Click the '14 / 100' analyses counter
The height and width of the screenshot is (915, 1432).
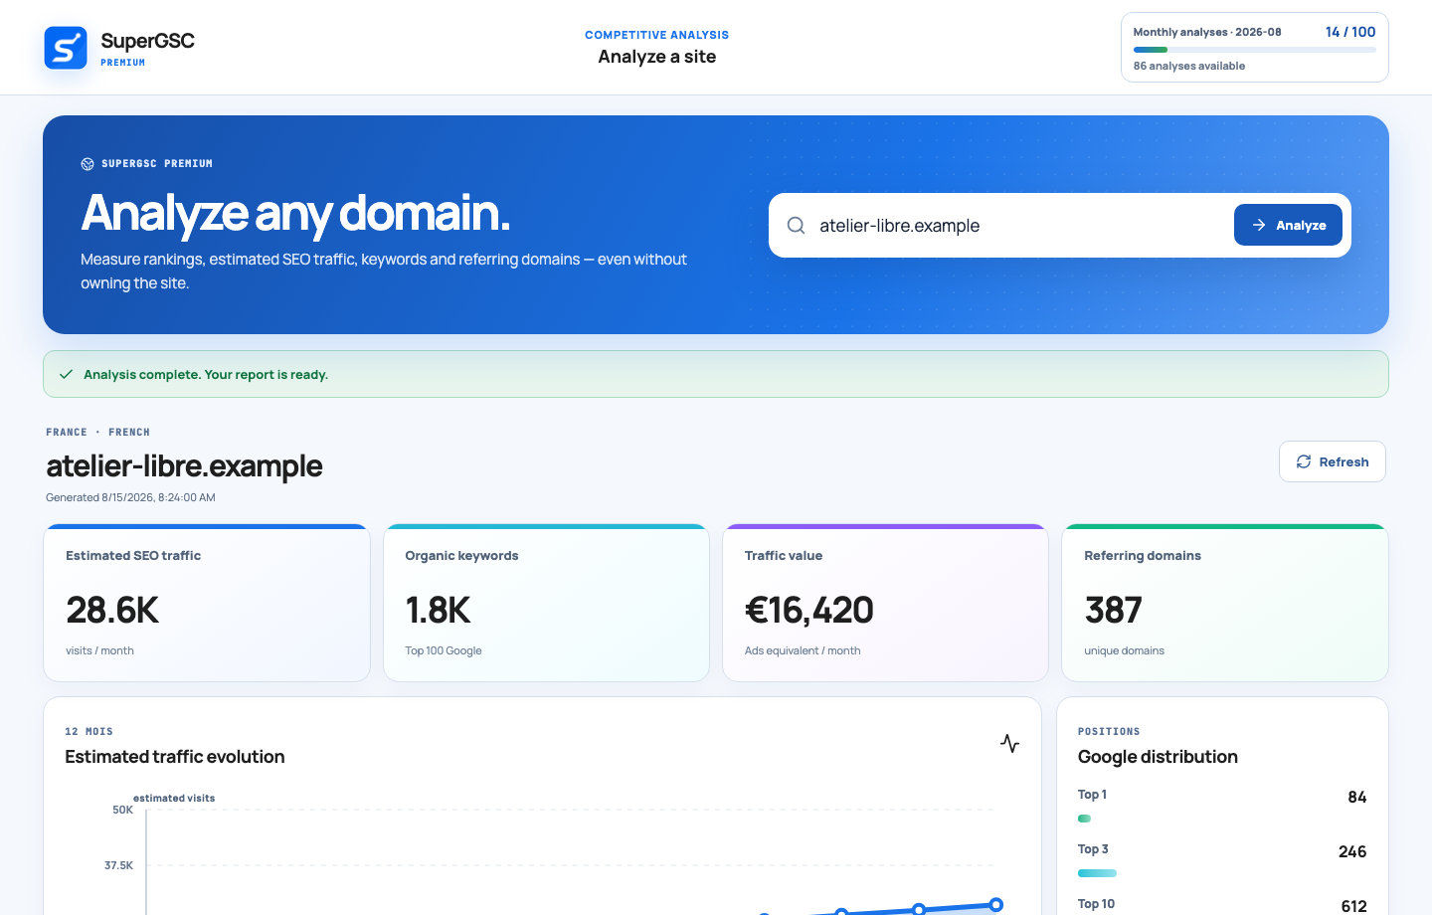click(x=1350, y=32)
